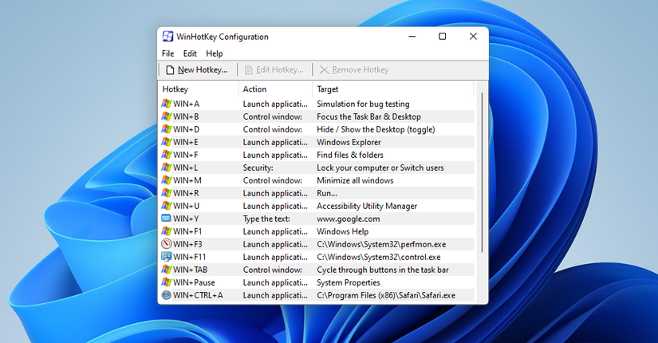
Task: Click the WIN+CTRL+A hotkey label
Action: [x=198, y=295]
